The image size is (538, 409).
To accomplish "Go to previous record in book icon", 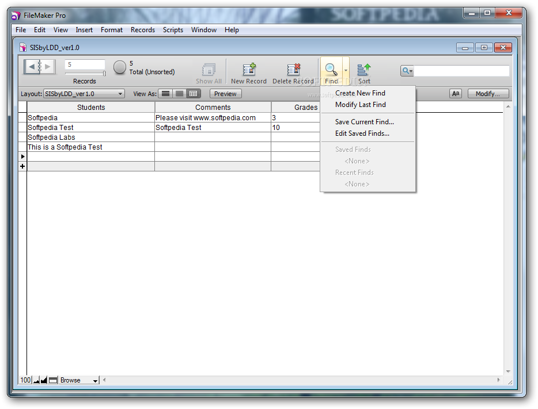I will (32, 67).
